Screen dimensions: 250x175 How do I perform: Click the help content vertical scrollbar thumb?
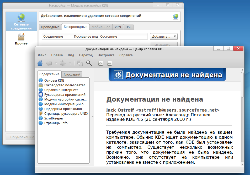tap(242, 85)
